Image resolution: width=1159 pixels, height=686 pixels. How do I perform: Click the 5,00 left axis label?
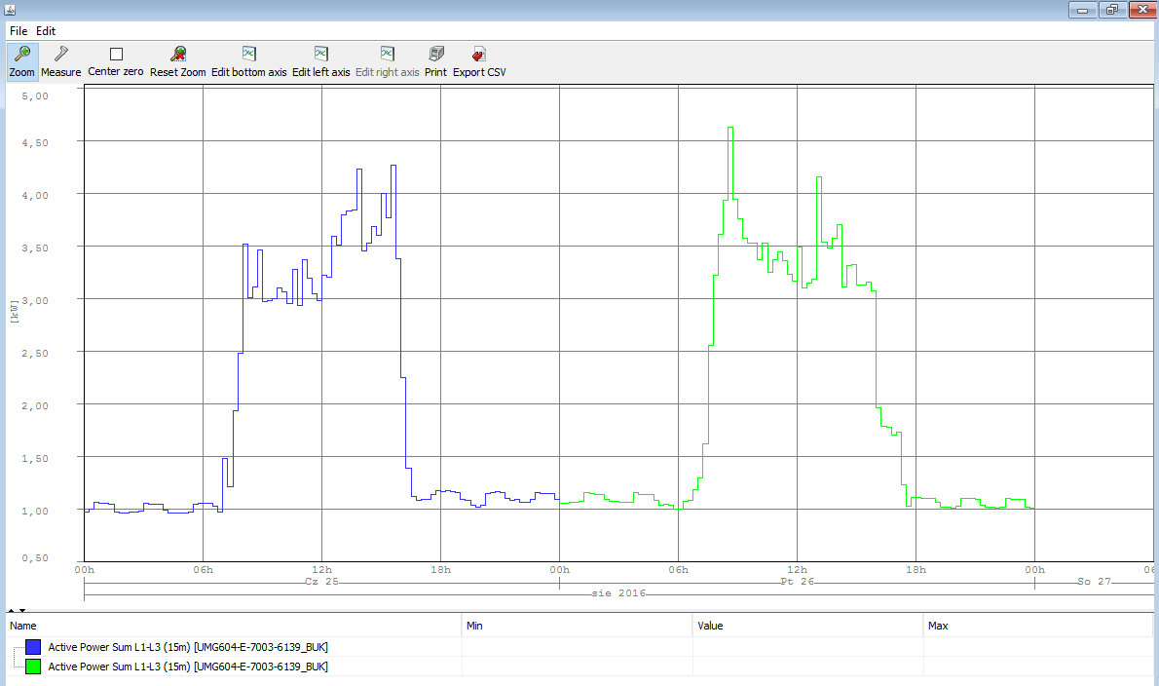[35, 96]
